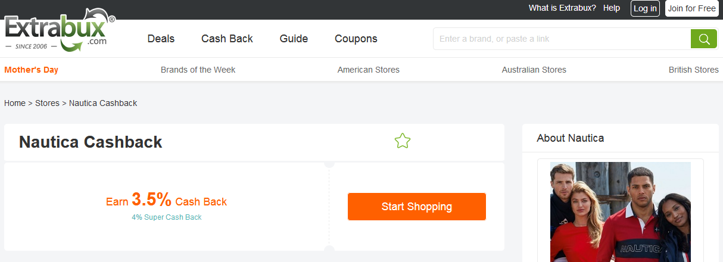Click the Extrabux logo
Image resolution: width=723 pixels, height=262 pixels.
60,31
